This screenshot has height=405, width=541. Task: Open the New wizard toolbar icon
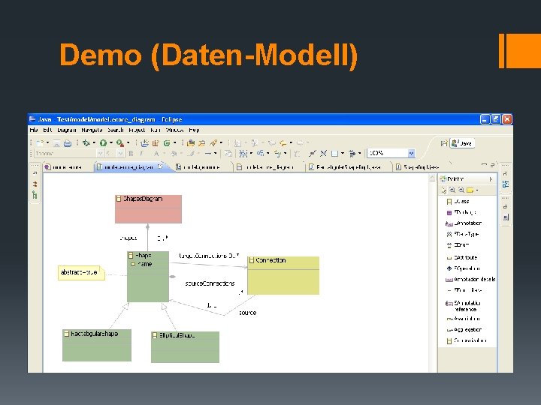click(40, 143)
